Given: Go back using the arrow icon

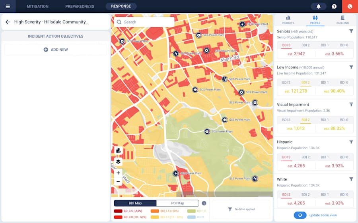Looking at the screenshot, I should [x=8, y=22].
